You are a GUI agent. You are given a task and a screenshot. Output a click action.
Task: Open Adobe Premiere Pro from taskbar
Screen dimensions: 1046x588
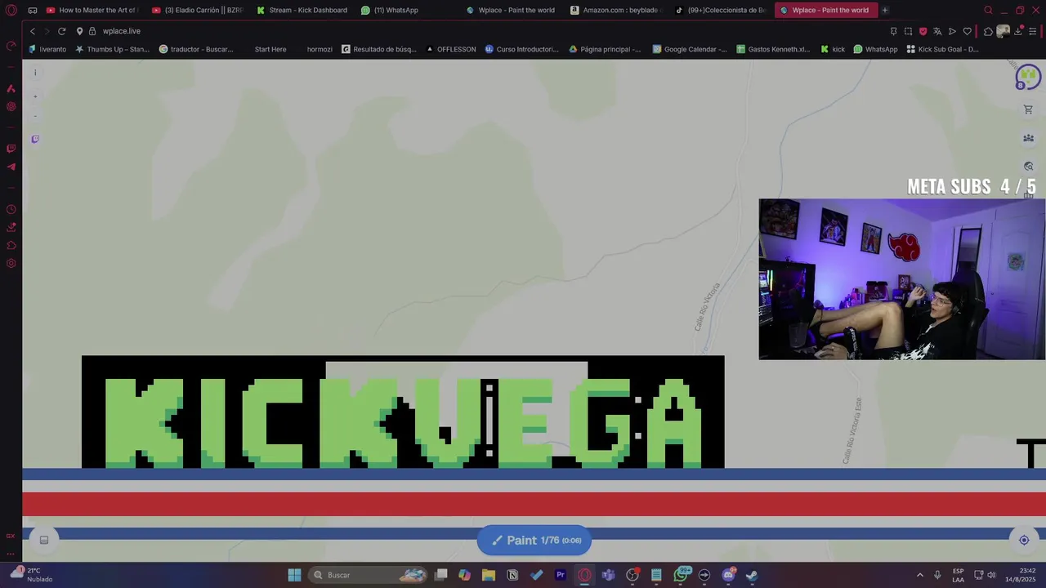click(x=561, y=575)
